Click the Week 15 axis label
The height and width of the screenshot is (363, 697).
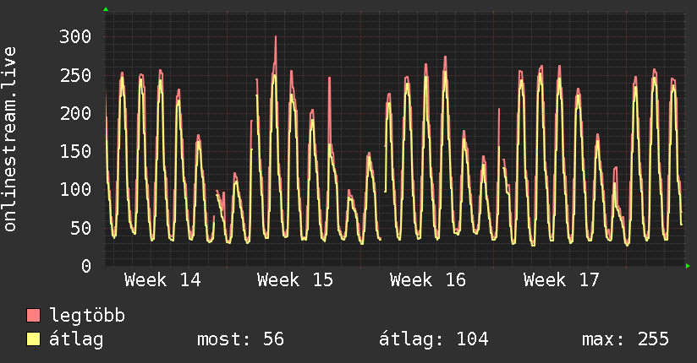[x=295, y=280]
